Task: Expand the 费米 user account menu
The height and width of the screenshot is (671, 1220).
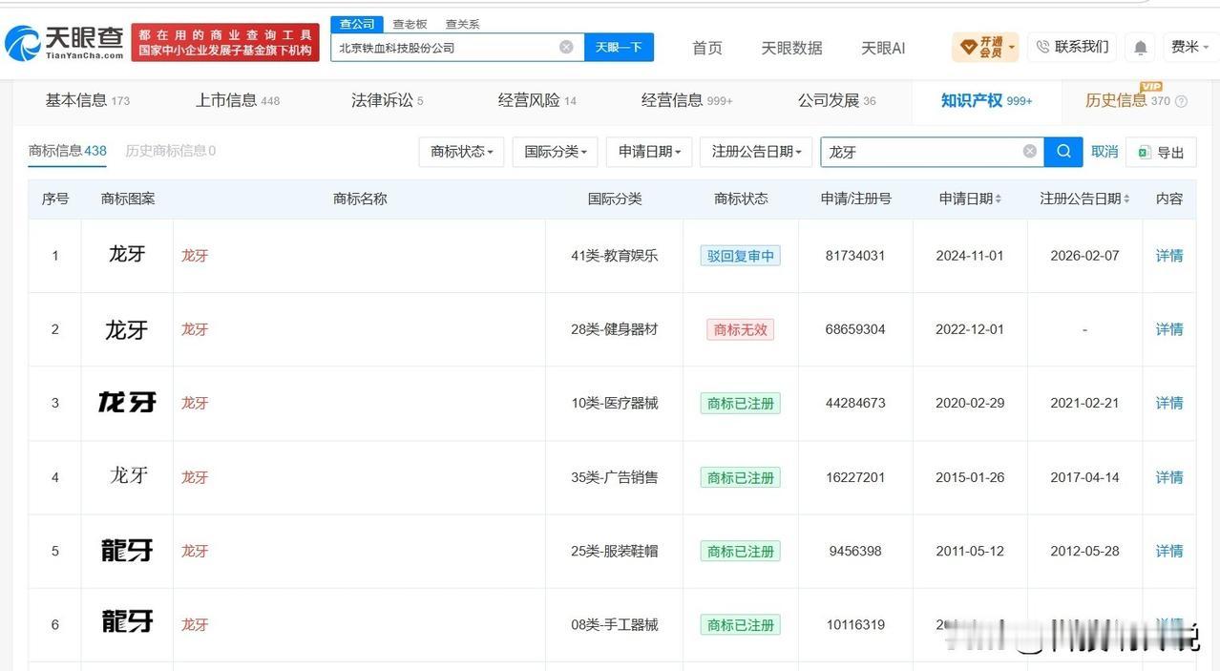Action: click(1189, 47)
